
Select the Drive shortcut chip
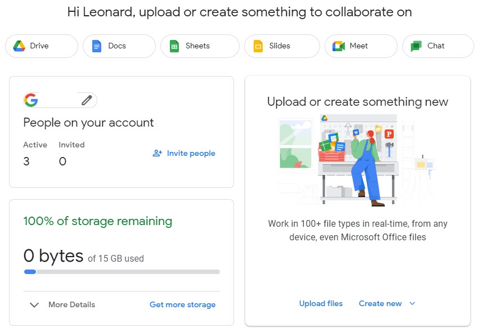[x=41, y=46]
